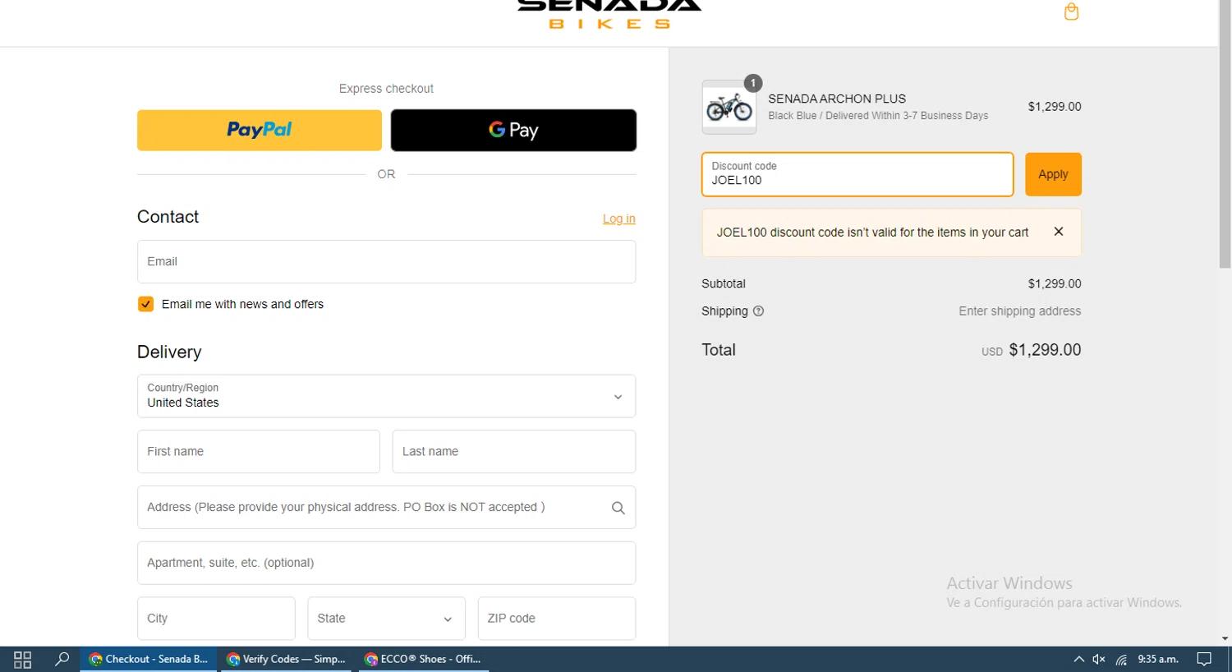Click the Last name field
This screenshot has height=672, width=1232.
tap(514, 451)
